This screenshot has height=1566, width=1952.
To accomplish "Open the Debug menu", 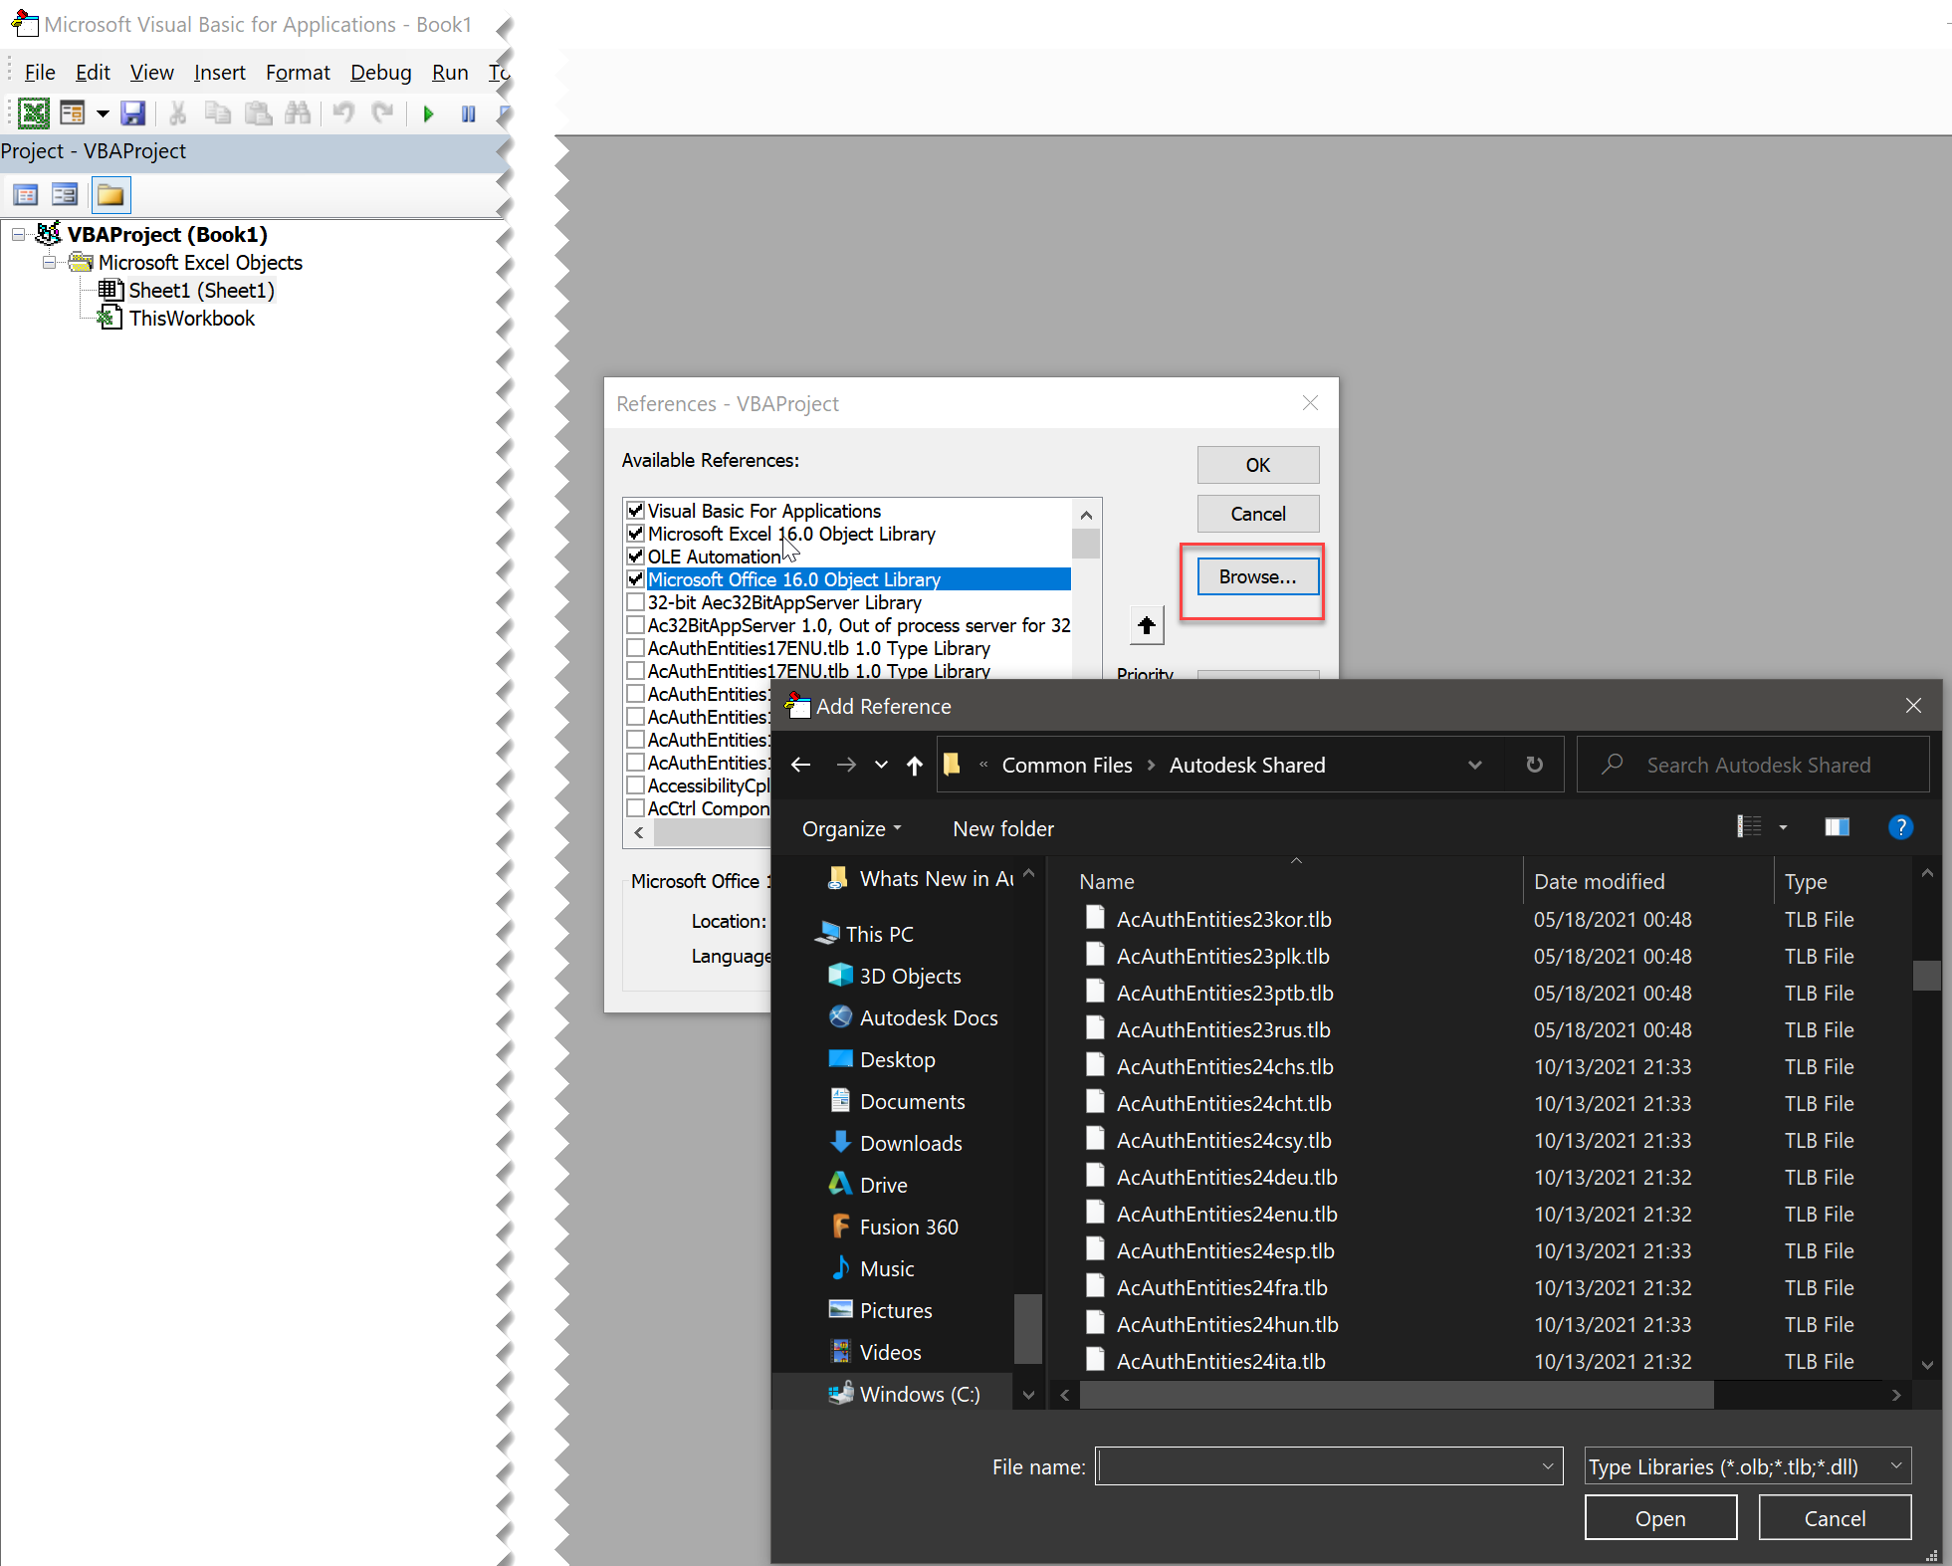I will [x=380, y=73].
